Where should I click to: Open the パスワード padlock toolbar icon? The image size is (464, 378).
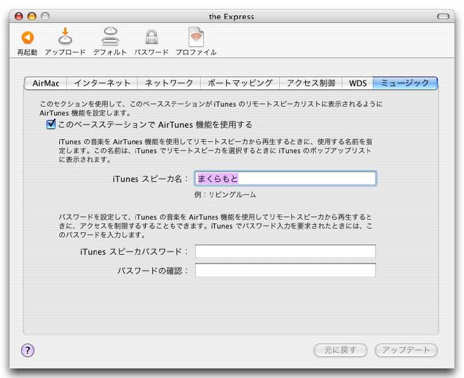click(151, 37)
